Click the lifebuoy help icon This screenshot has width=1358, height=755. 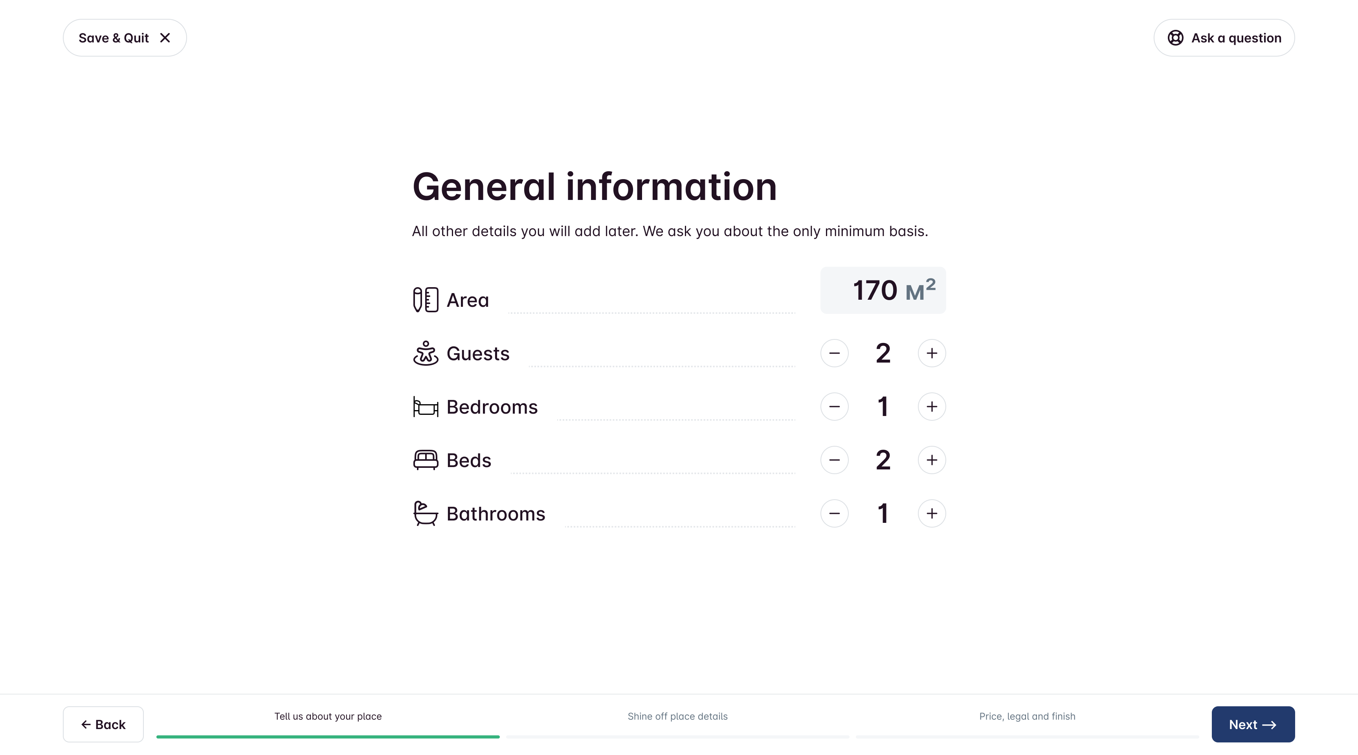[x=1175, y=38]
